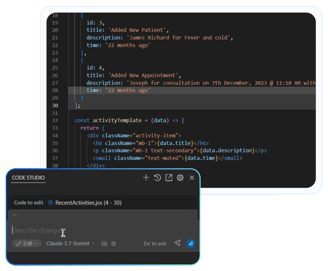This screenshot has height=271, width=328.
Task: Expand the collapsed code preview ellipsis
Action: pos(15,214)
